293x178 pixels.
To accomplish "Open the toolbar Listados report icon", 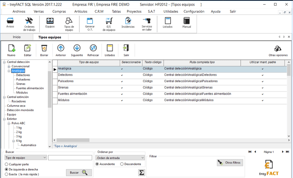I will tap(110, 48).
